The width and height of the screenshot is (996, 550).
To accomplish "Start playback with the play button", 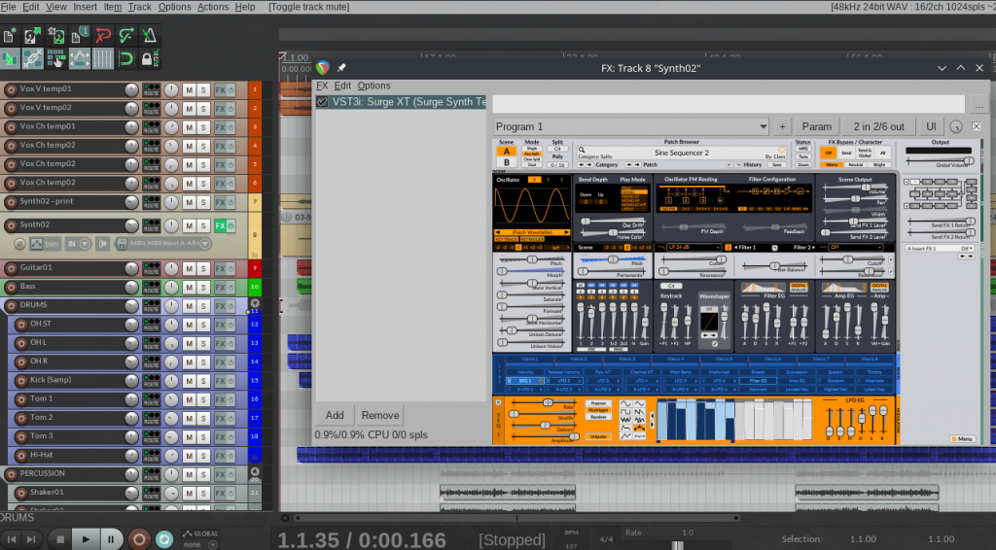I will click(x=86, y=539).
